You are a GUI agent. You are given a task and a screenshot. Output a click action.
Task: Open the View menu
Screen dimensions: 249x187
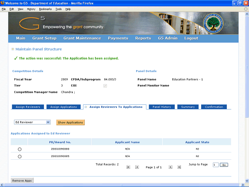[21, 9]
